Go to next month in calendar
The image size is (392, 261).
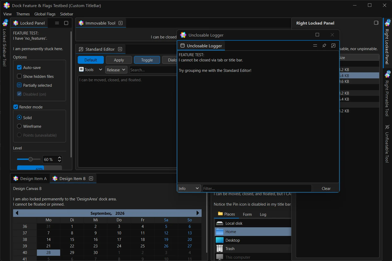[198, 213]
